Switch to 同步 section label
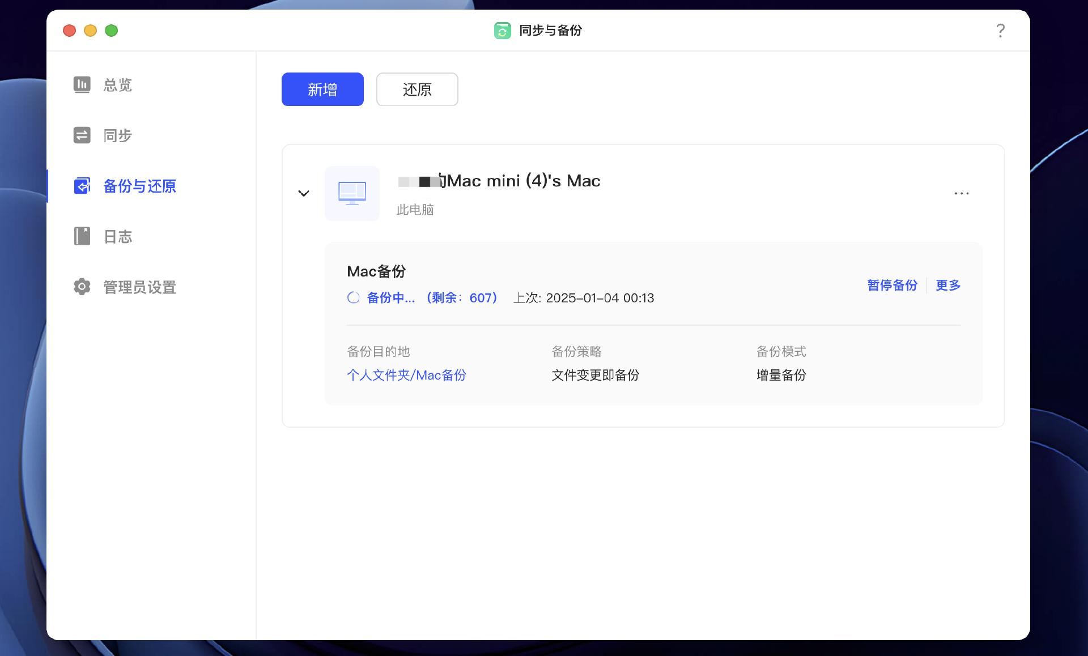Image resolution: width=1088 pixels, height=656 pixels. pyautogui.click(x=118, y=135)
